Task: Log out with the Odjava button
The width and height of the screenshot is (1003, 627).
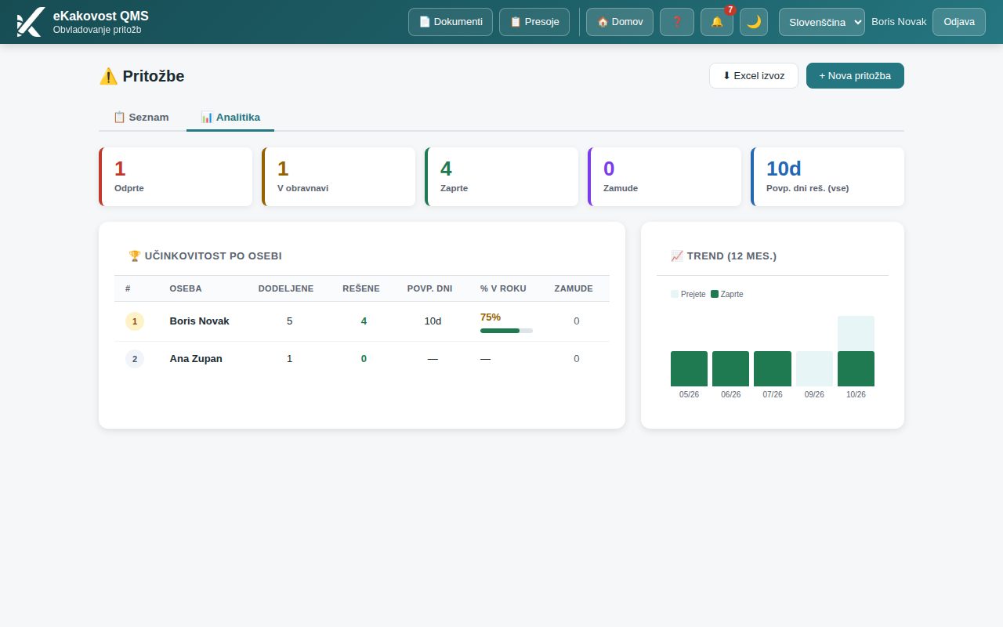Action: (959, 22)
